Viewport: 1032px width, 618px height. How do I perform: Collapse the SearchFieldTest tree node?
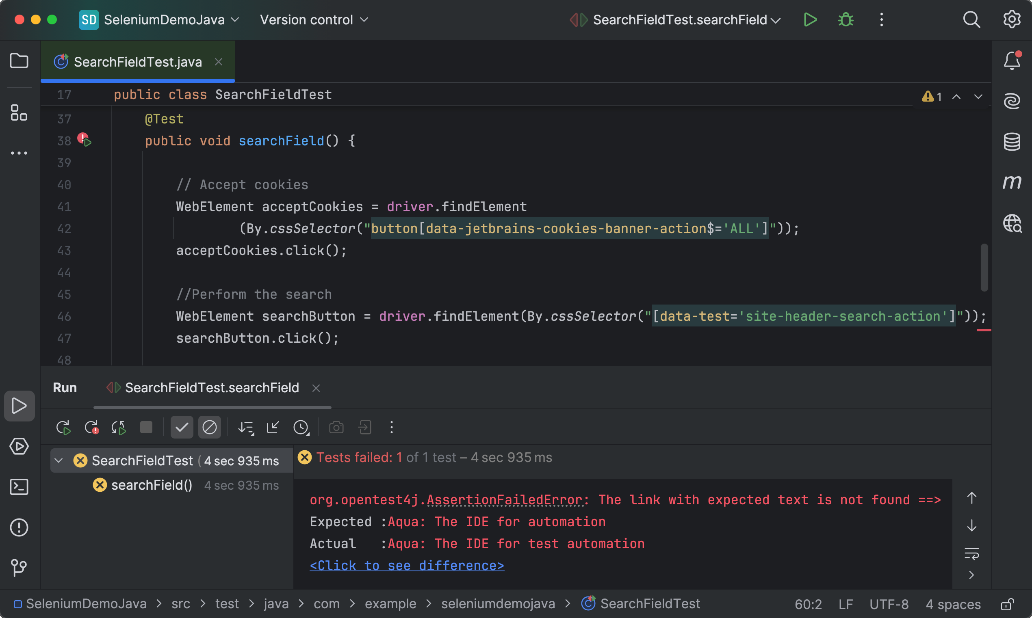[59, 460]
